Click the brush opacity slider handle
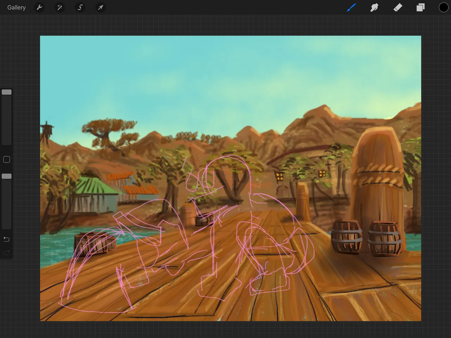Viewport: 451px width, 338px height. pos(7,176)
